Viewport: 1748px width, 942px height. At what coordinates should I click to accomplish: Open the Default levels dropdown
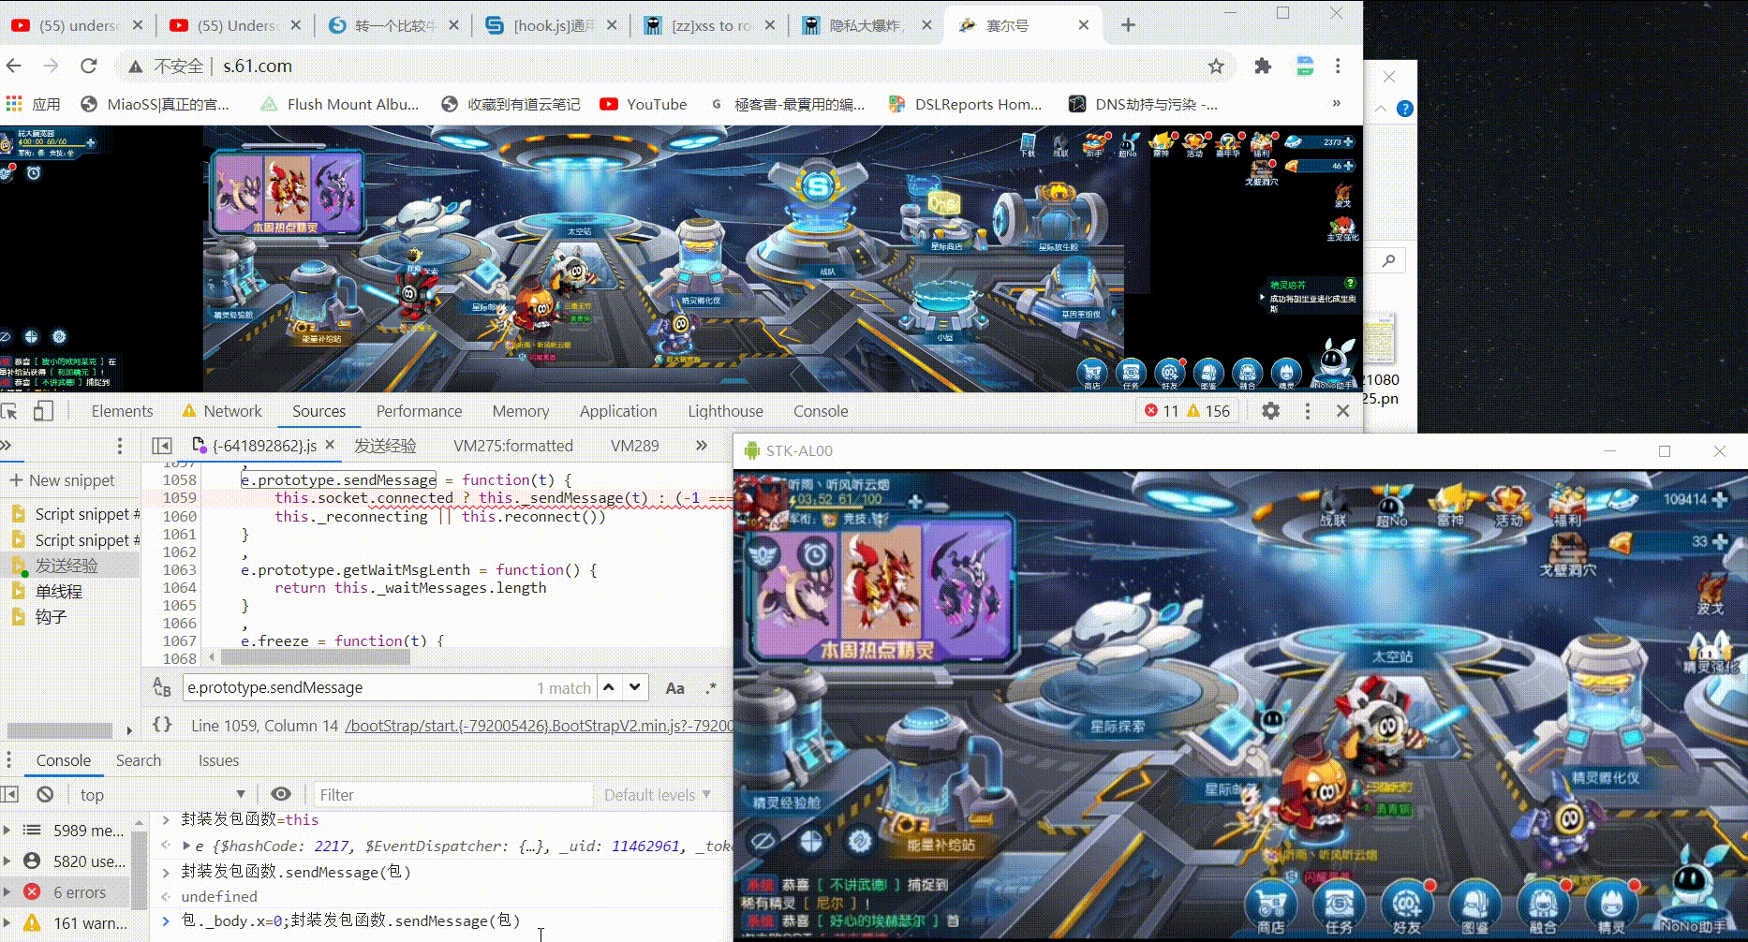click(x=657, y=794)
